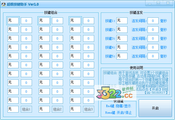This screenshot has width=175, height=120.
Task: Select highlighted trigger key field atop 组合1 column
Action: click(x=13, y=21)
